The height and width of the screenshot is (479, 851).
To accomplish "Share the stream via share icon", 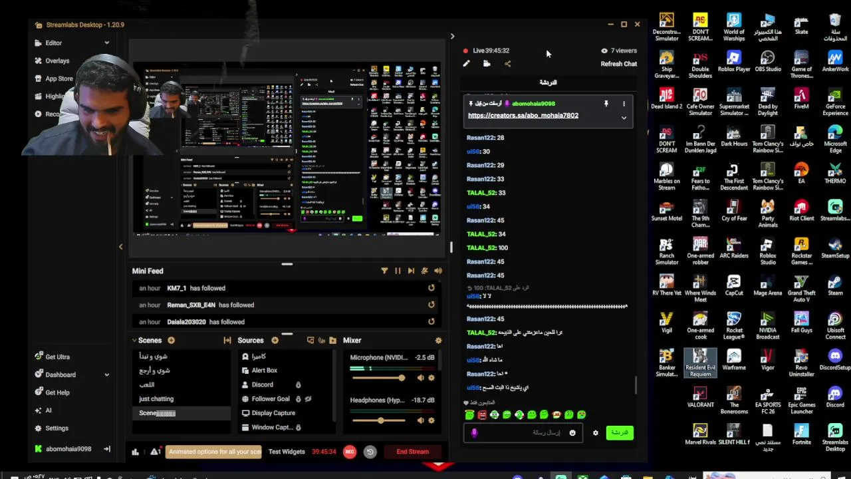I will point(507,64).
